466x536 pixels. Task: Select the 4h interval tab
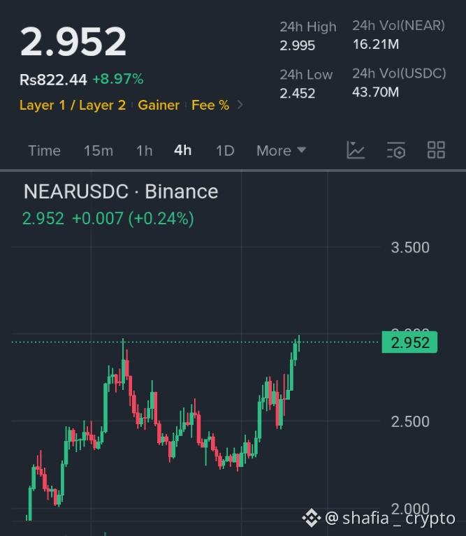pos(183,150)
